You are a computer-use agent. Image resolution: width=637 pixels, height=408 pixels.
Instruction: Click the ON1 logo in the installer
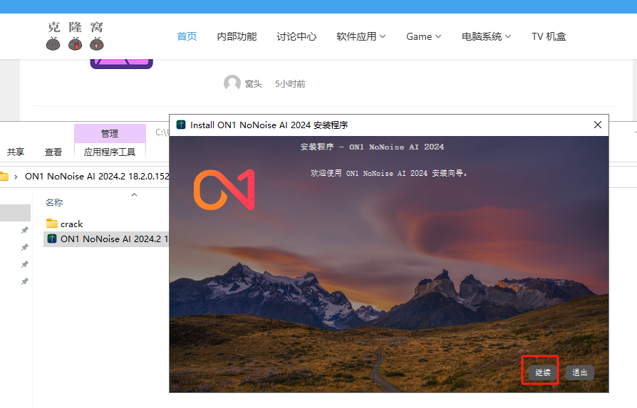coord(224,189)
